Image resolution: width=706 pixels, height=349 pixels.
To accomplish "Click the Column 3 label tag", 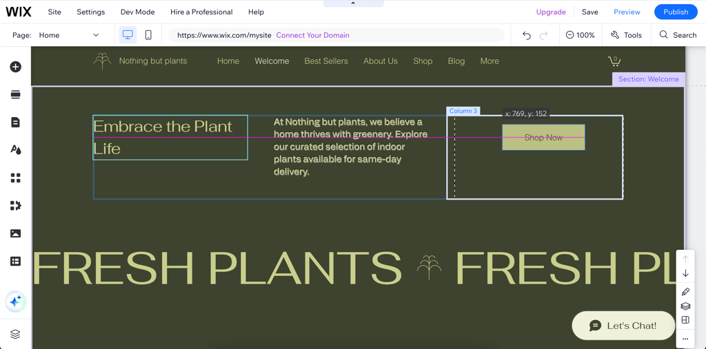I will pos(463,111).
